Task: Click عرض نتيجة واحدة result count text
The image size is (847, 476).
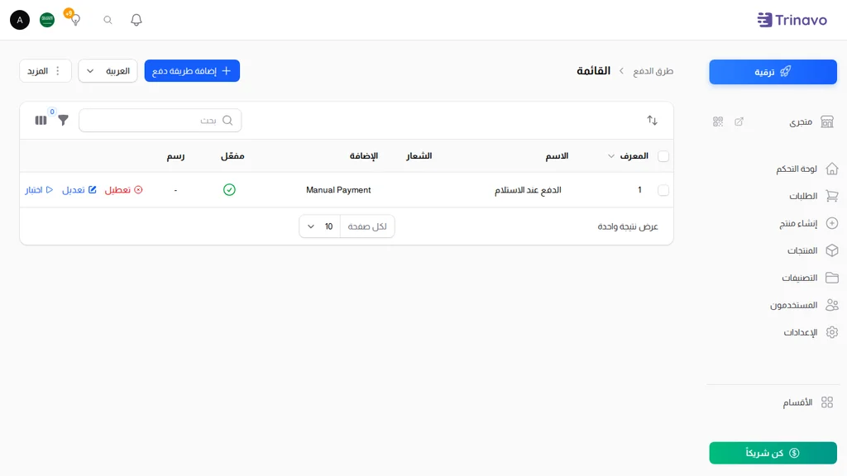Action: 628,226
